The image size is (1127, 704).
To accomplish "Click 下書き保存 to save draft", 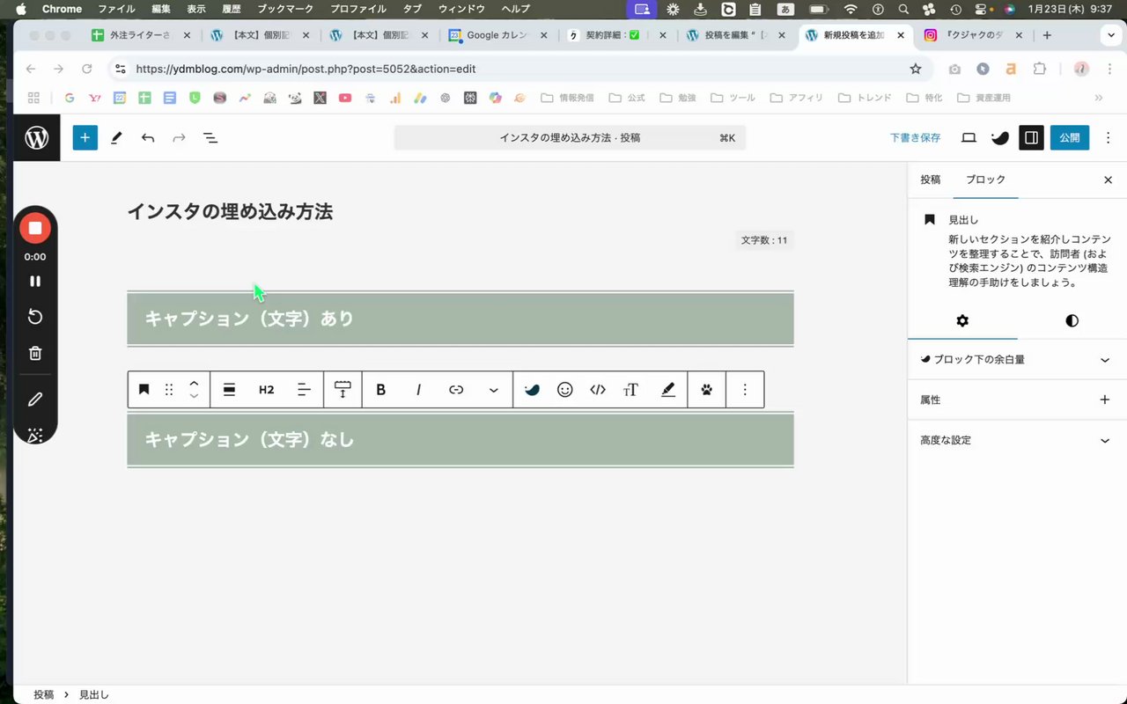I will coord(915,137).
